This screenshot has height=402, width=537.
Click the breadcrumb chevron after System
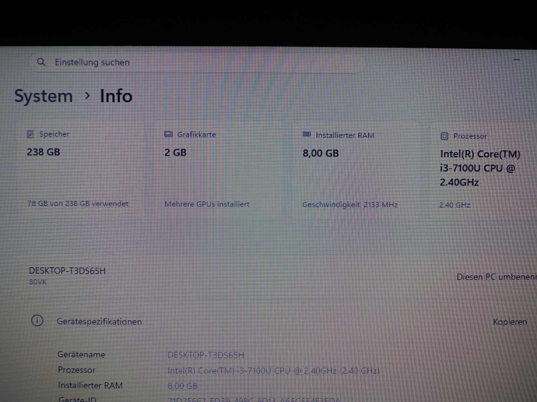click(x=87, y=96)
